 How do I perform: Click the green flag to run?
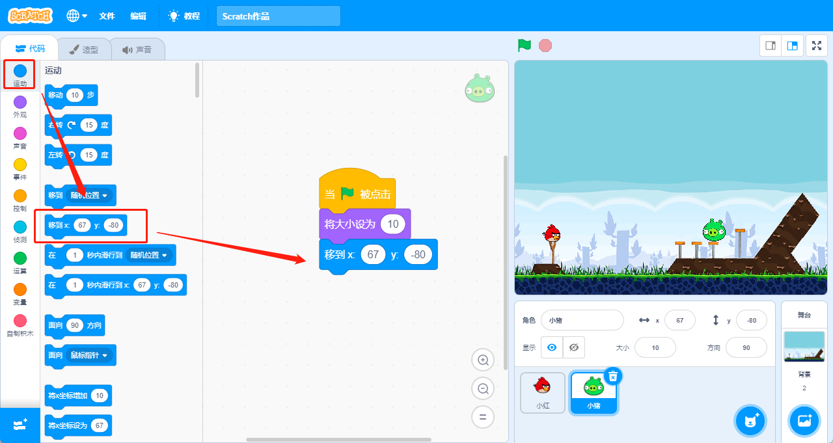click(525, 46)
